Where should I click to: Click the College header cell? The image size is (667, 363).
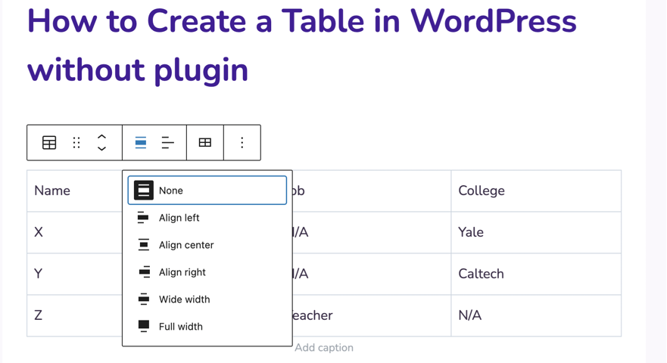pos(536,191)
